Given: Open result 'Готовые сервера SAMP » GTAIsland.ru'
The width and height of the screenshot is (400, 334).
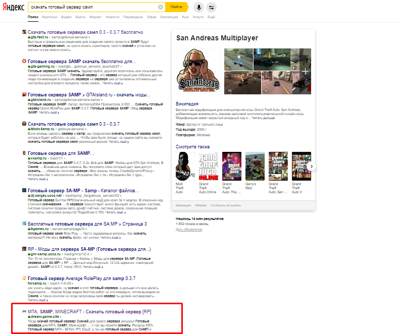Looking at the screenshot, I should 89,95.
